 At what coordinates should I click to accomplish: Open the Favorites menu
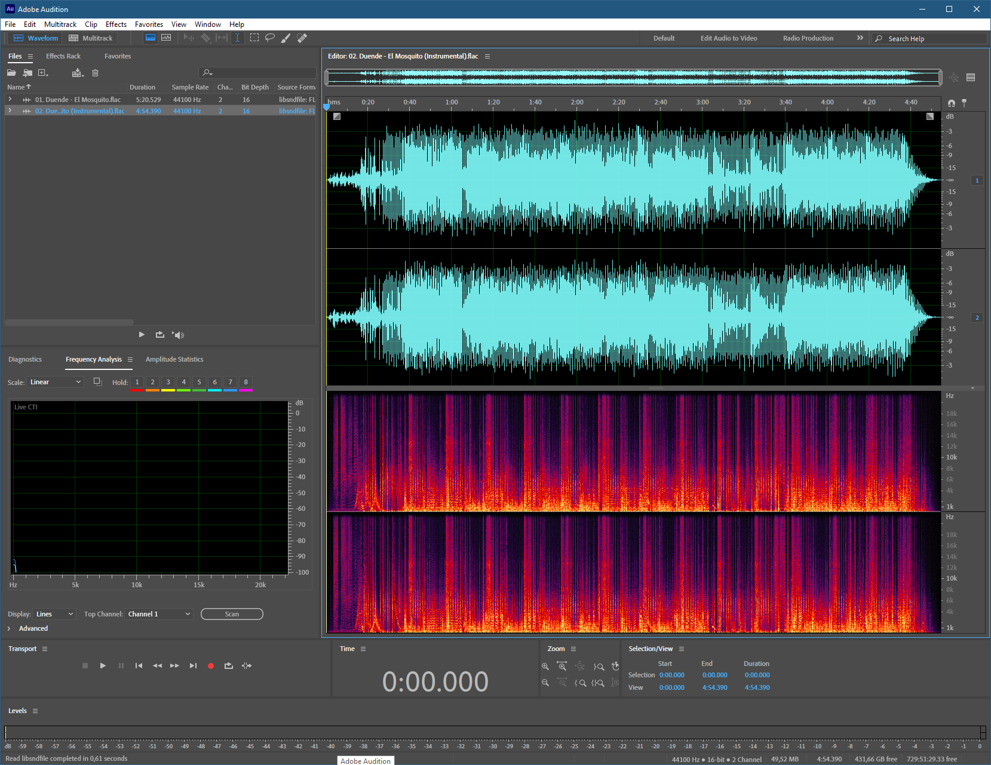[149, 24]
